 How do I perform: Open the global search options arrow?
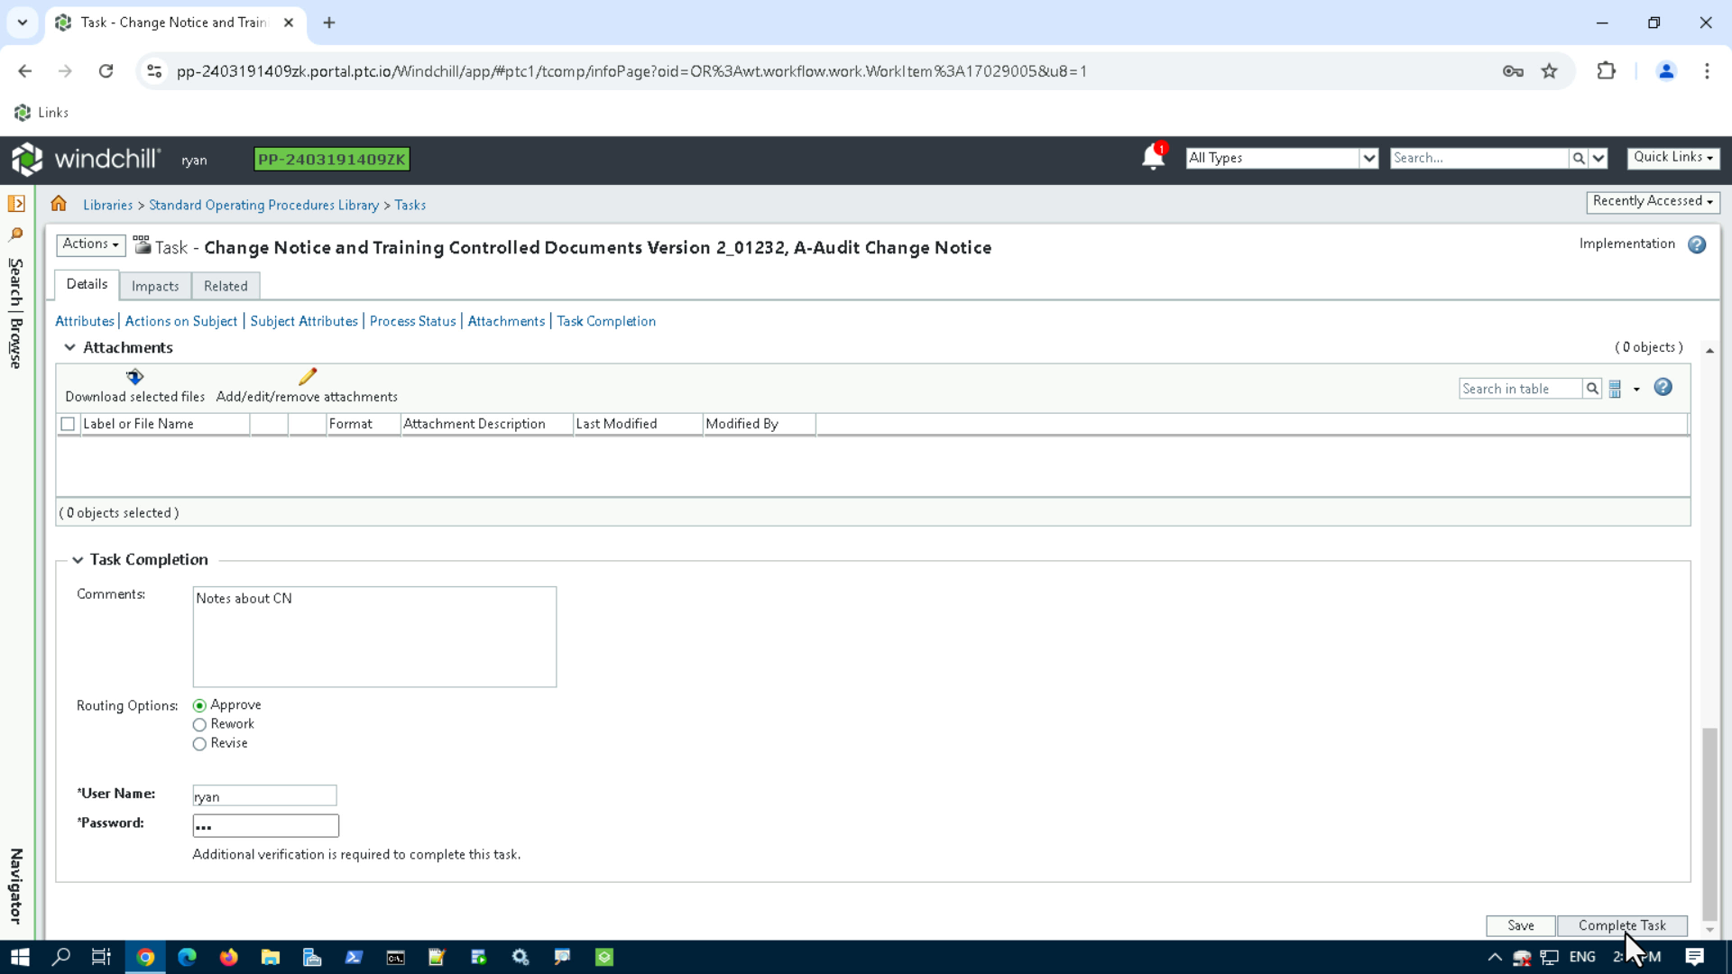1598,158
